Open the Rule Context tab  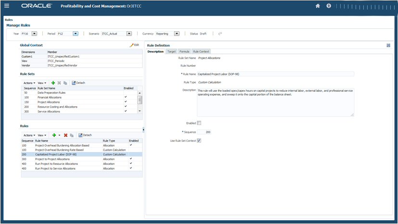point(201,51)
